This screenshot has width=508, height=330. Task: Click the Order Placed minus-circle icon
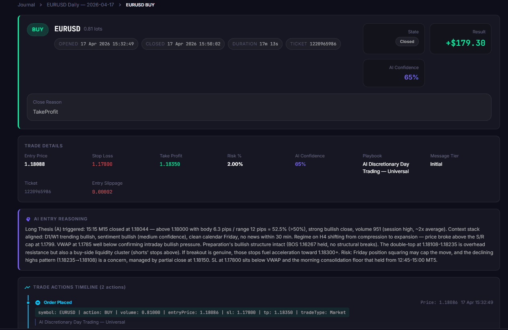(x=38, y=303)
